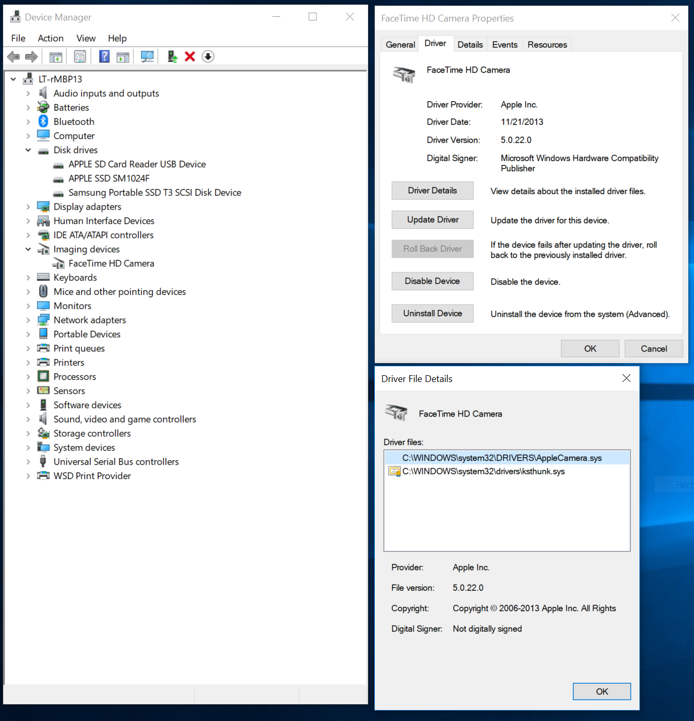Select the Monitors category icon

[x=43, y=305]
